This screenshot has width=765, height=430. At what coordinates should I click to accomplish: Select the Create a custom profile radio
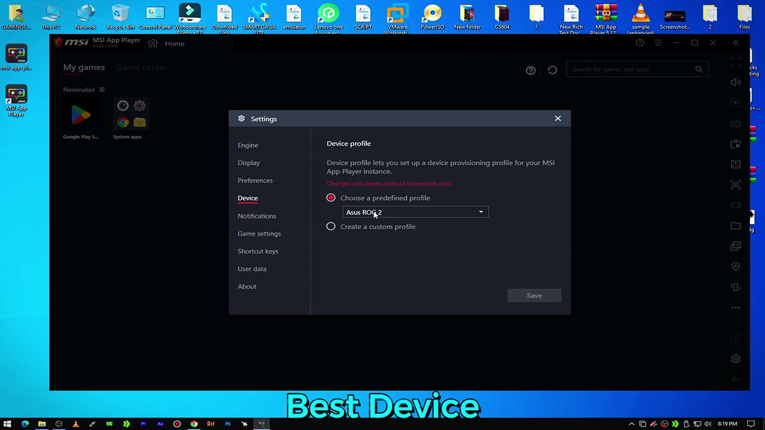[x=331, y=226]
